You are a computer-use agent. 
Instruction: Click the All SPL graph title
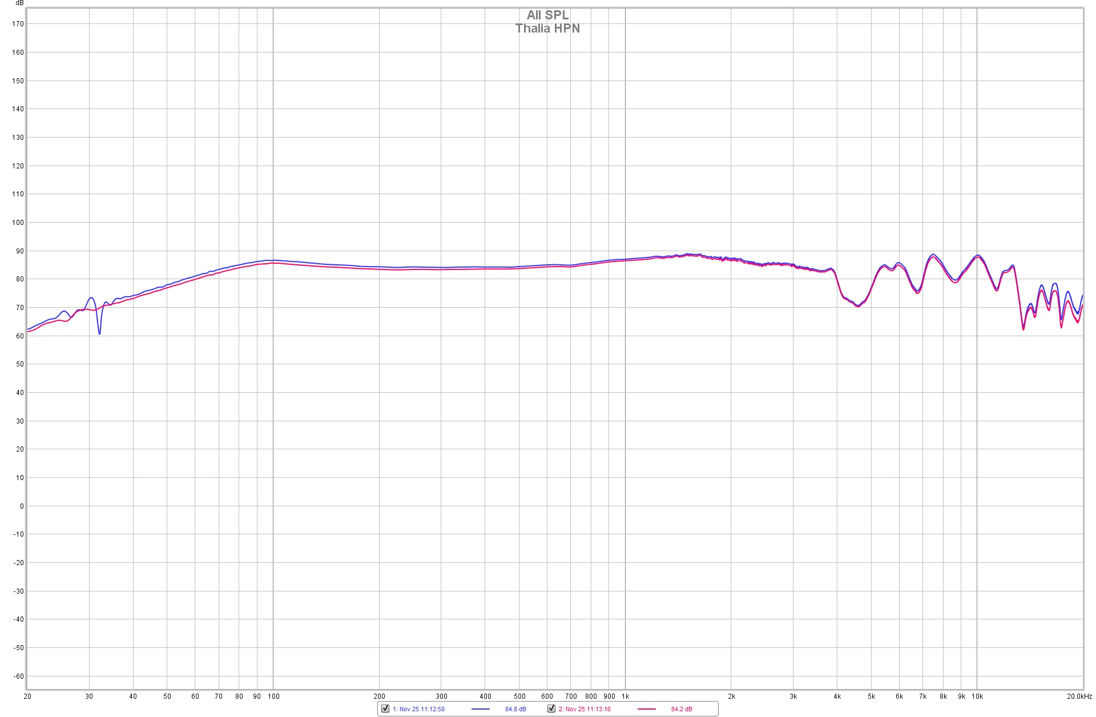547,15
